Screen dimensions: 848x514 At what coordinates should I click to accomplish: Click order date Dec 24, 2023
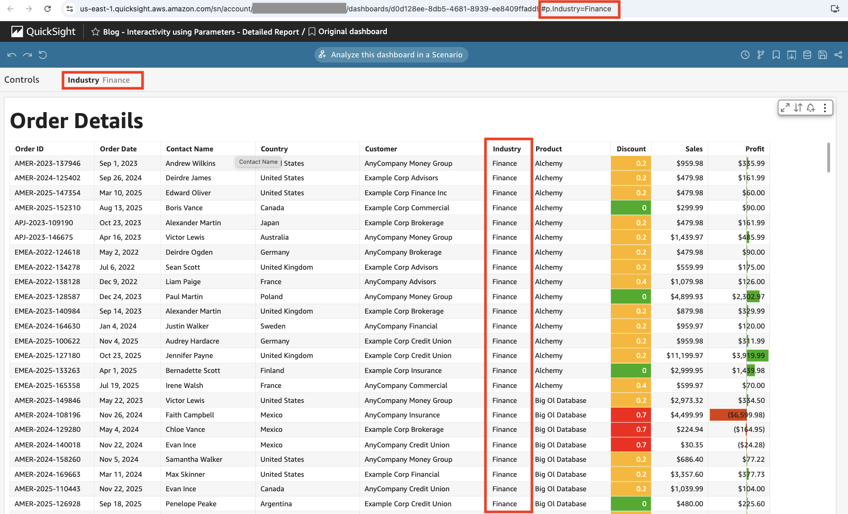(120, 297)
